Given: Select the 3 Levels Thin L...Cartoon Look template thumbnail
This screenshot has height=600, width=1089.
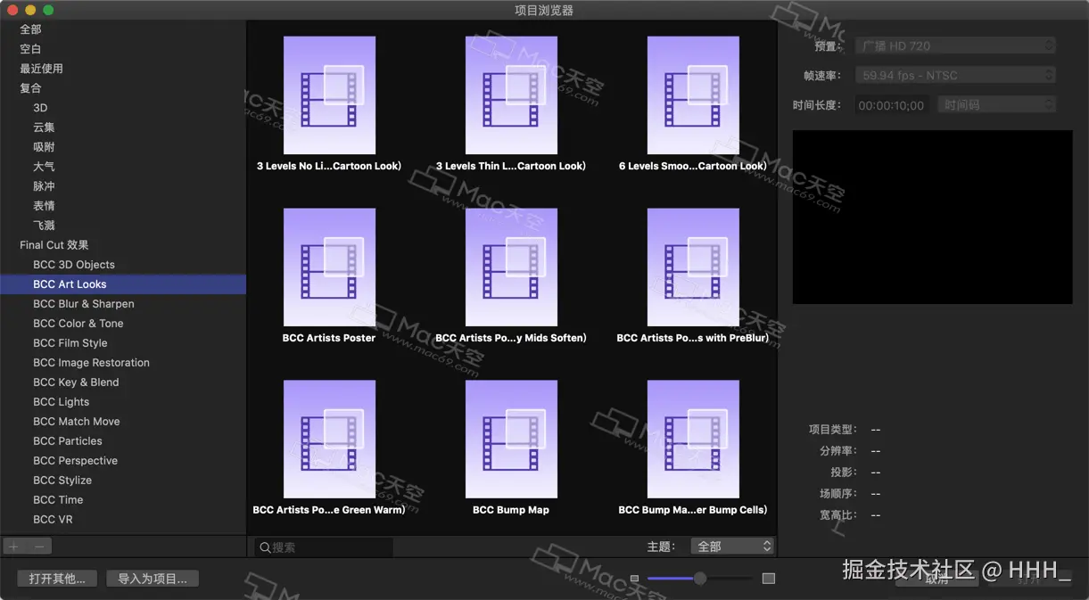Looking at the screenshot, I should coord(511,95).
